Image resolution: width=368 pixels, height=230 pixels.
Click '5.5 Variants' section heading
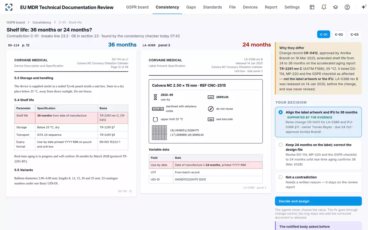[x=24, y=170]
